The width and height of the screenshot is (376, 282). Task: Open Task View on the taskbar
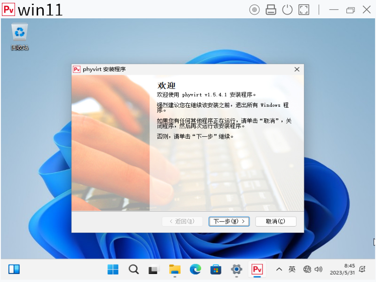click(154, 269)
